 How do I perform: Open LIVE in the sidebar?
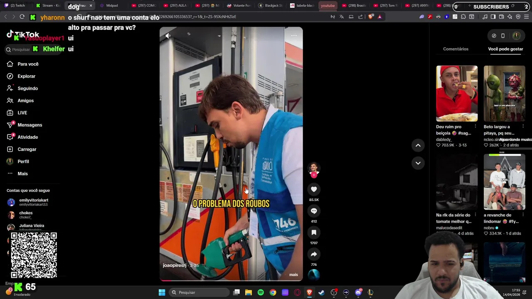22,113
